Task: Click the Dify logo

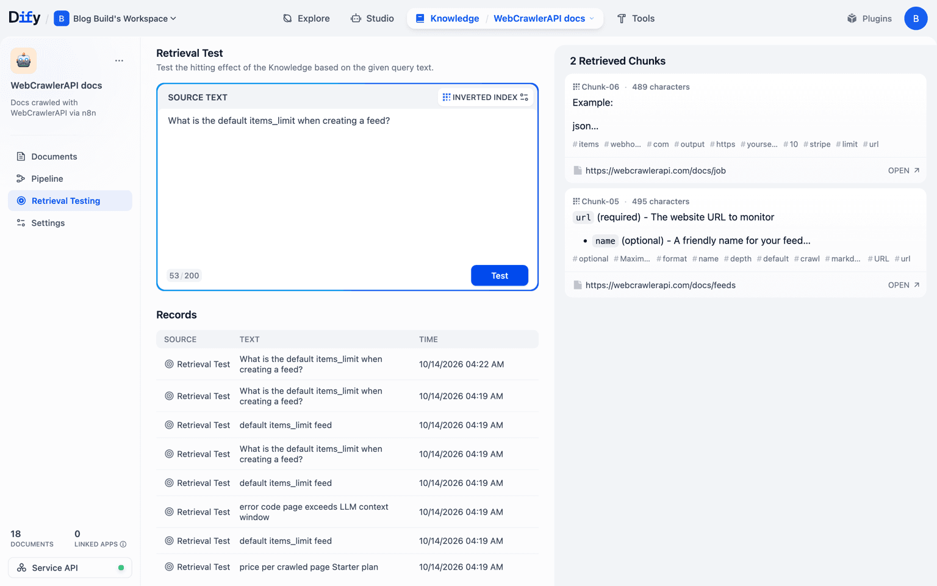Action: tap(24, 18)
